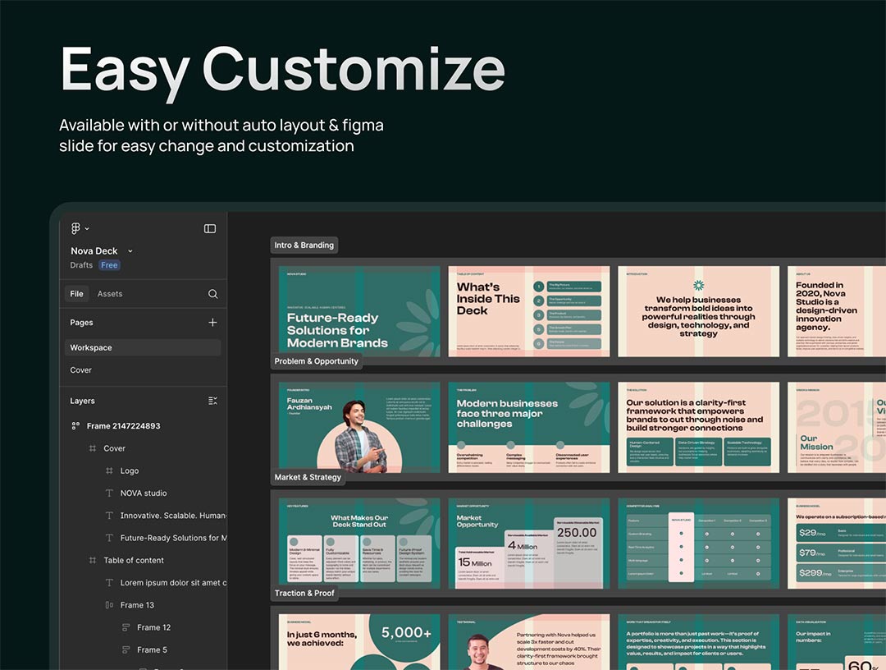Screen dimensions: 886x670
Task: Click the search magnifier icon
Action: (x=212, y=294)
